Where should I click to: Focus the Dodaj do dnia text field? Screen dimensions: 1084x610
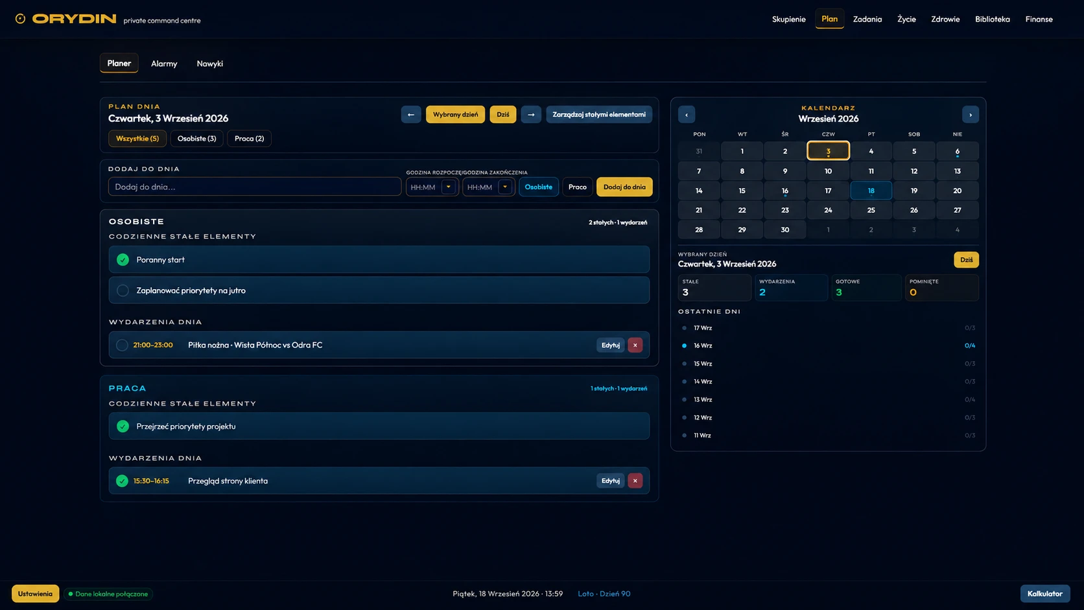point(255,187)
